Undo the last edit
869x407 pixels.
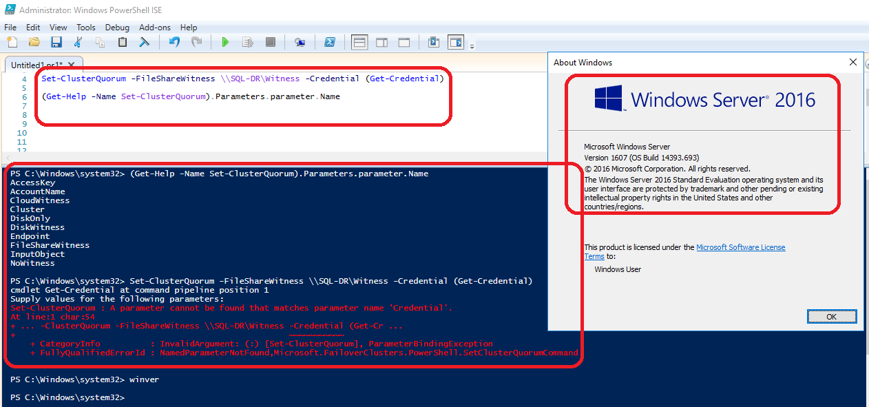(174, 42)
